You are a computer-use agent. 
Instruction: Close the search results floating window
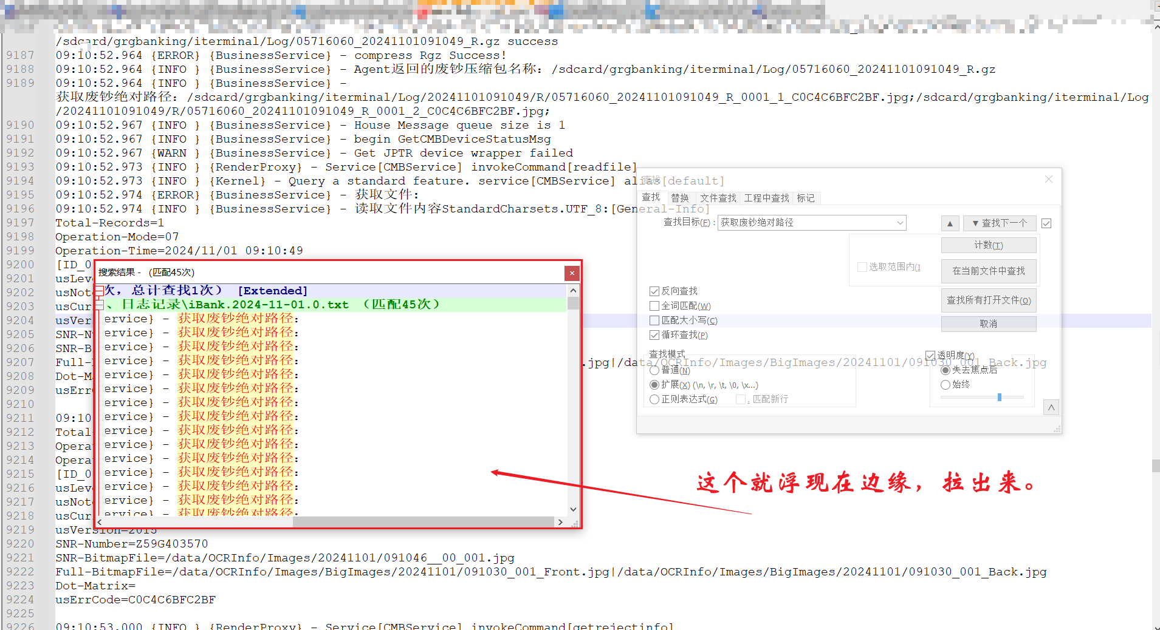(x=572, y=273)
